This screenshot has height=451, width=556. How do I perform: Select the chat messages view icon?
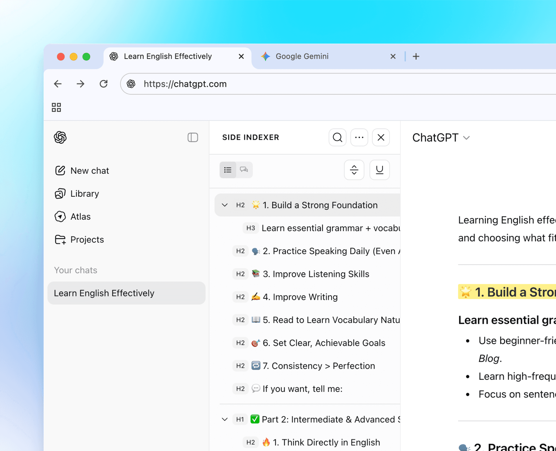coord(244,170)
